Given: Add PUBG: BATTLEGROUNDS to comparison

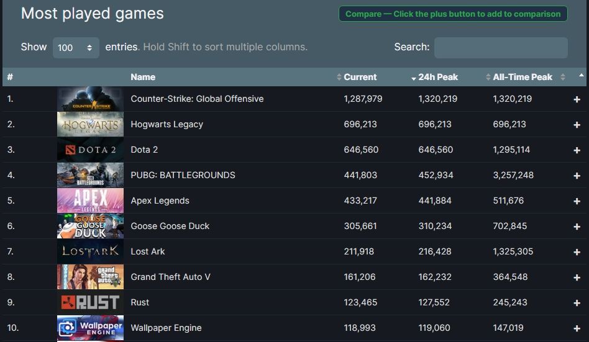Looking at the screenshot, I should point(577,176).
